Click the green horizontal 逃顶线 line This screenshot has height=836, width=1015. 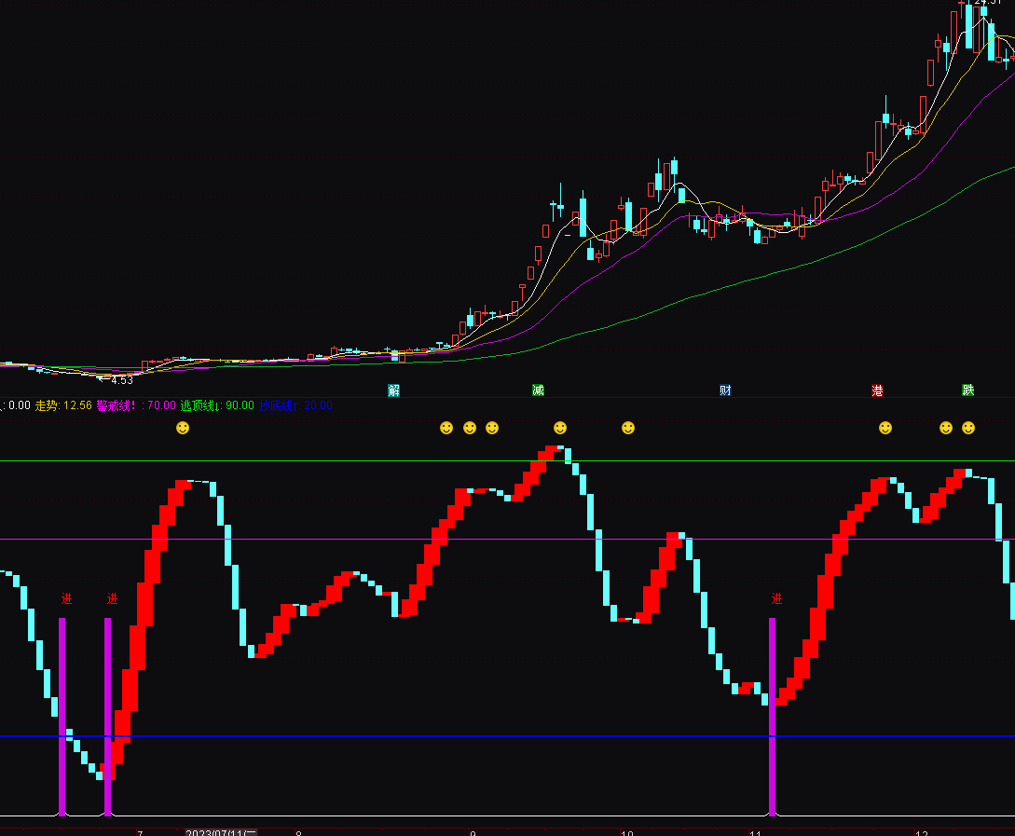[x=507, y=460]
